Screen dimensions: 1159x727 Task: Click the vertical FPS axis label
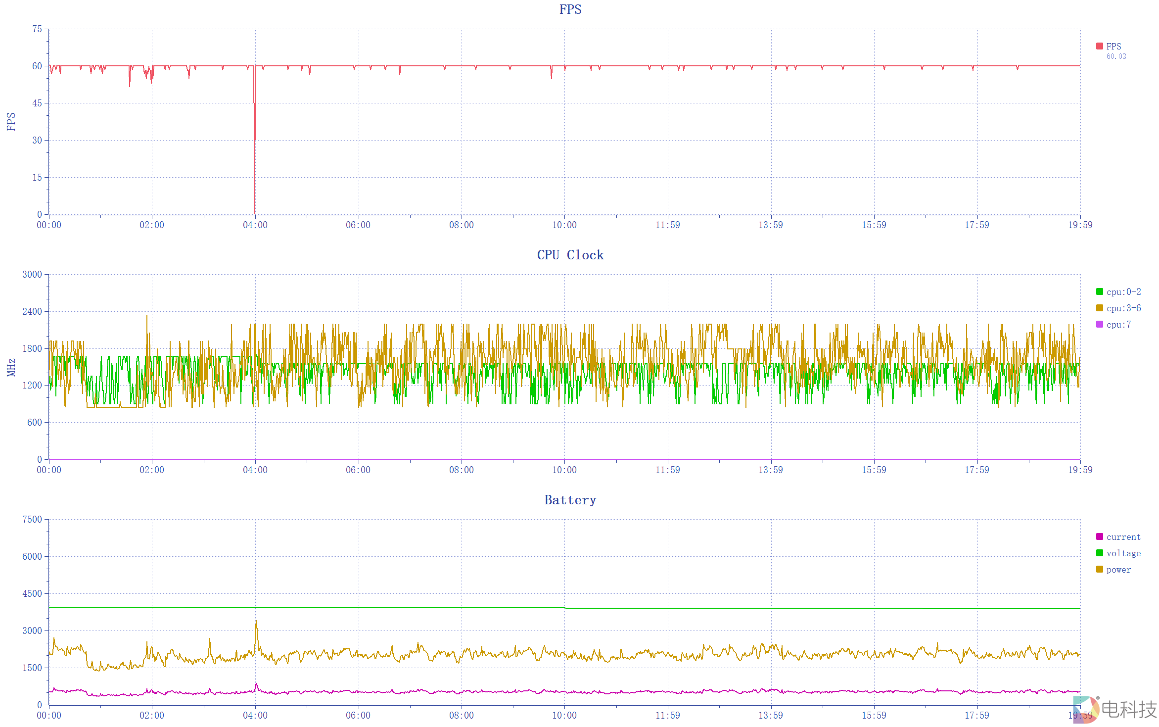point(11,122)
